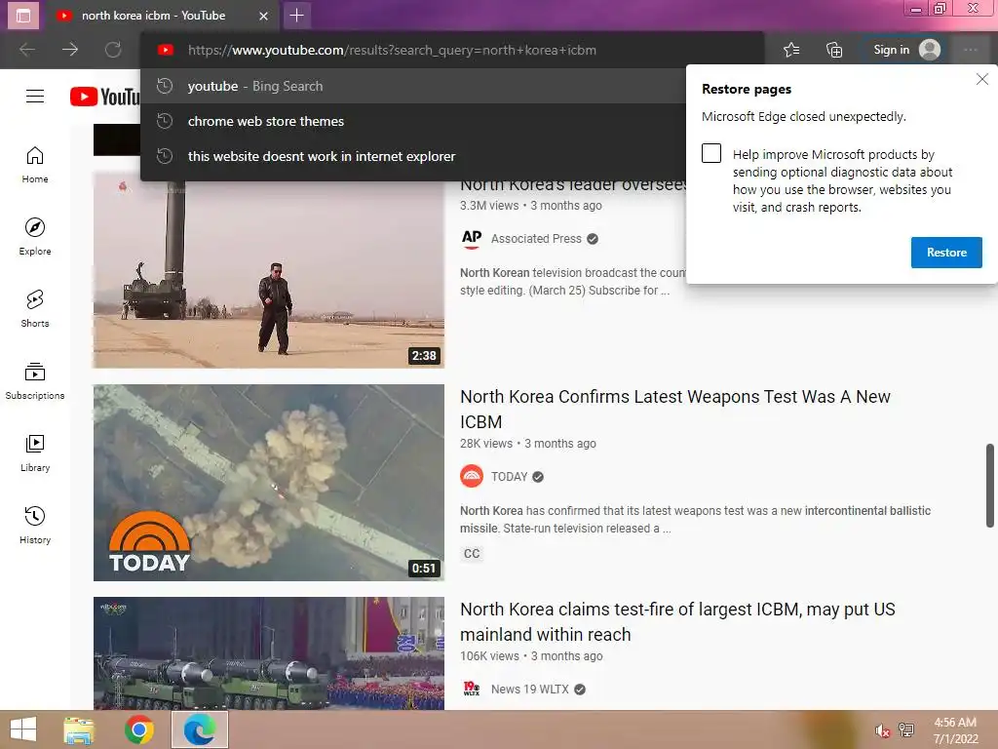
Task: Dismiss the Restore pages popup
Action: pyautogui.click(x=982, y=79)
